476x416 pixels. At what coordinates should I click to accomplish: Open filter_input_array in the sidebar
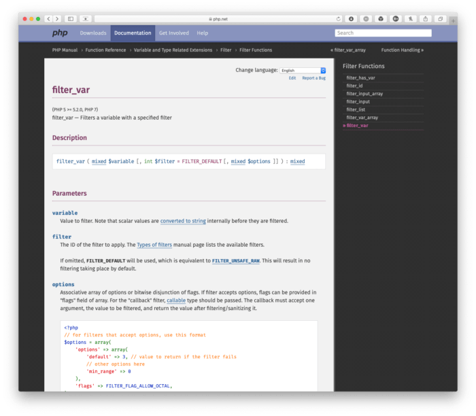click(x=364, y=94)
